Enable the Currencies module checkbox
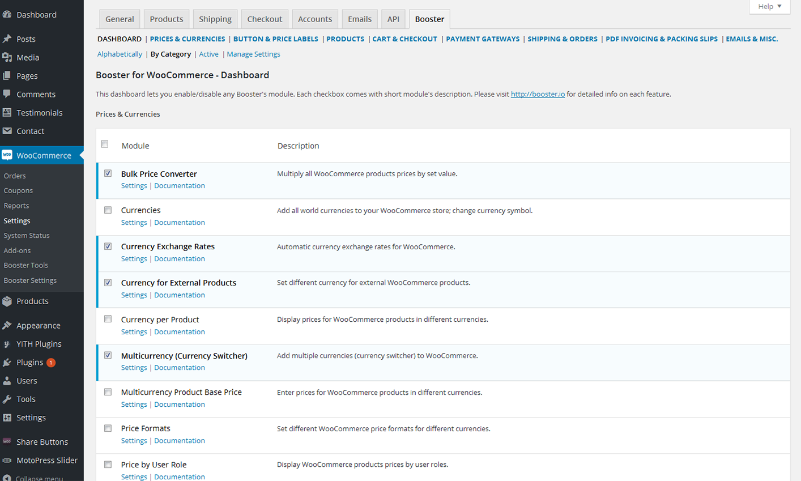Viewport: 801px width, 481px height. pyautogui.click(x=108, y=210)
